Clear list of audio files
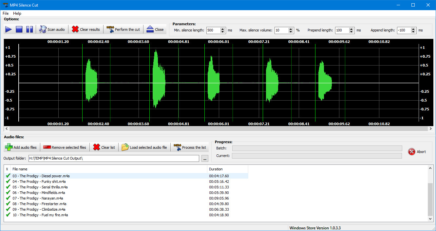The width and height of the screenshot is (436, 231). [x=104, y=147]
